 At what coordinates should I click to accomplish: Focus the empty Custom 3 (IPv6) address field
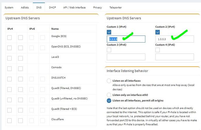pos(126,57)
